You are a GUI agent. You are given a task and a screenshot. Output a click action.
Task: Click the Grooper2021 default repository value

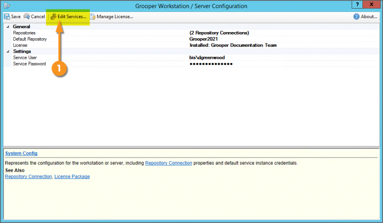(x=203, y=39)
